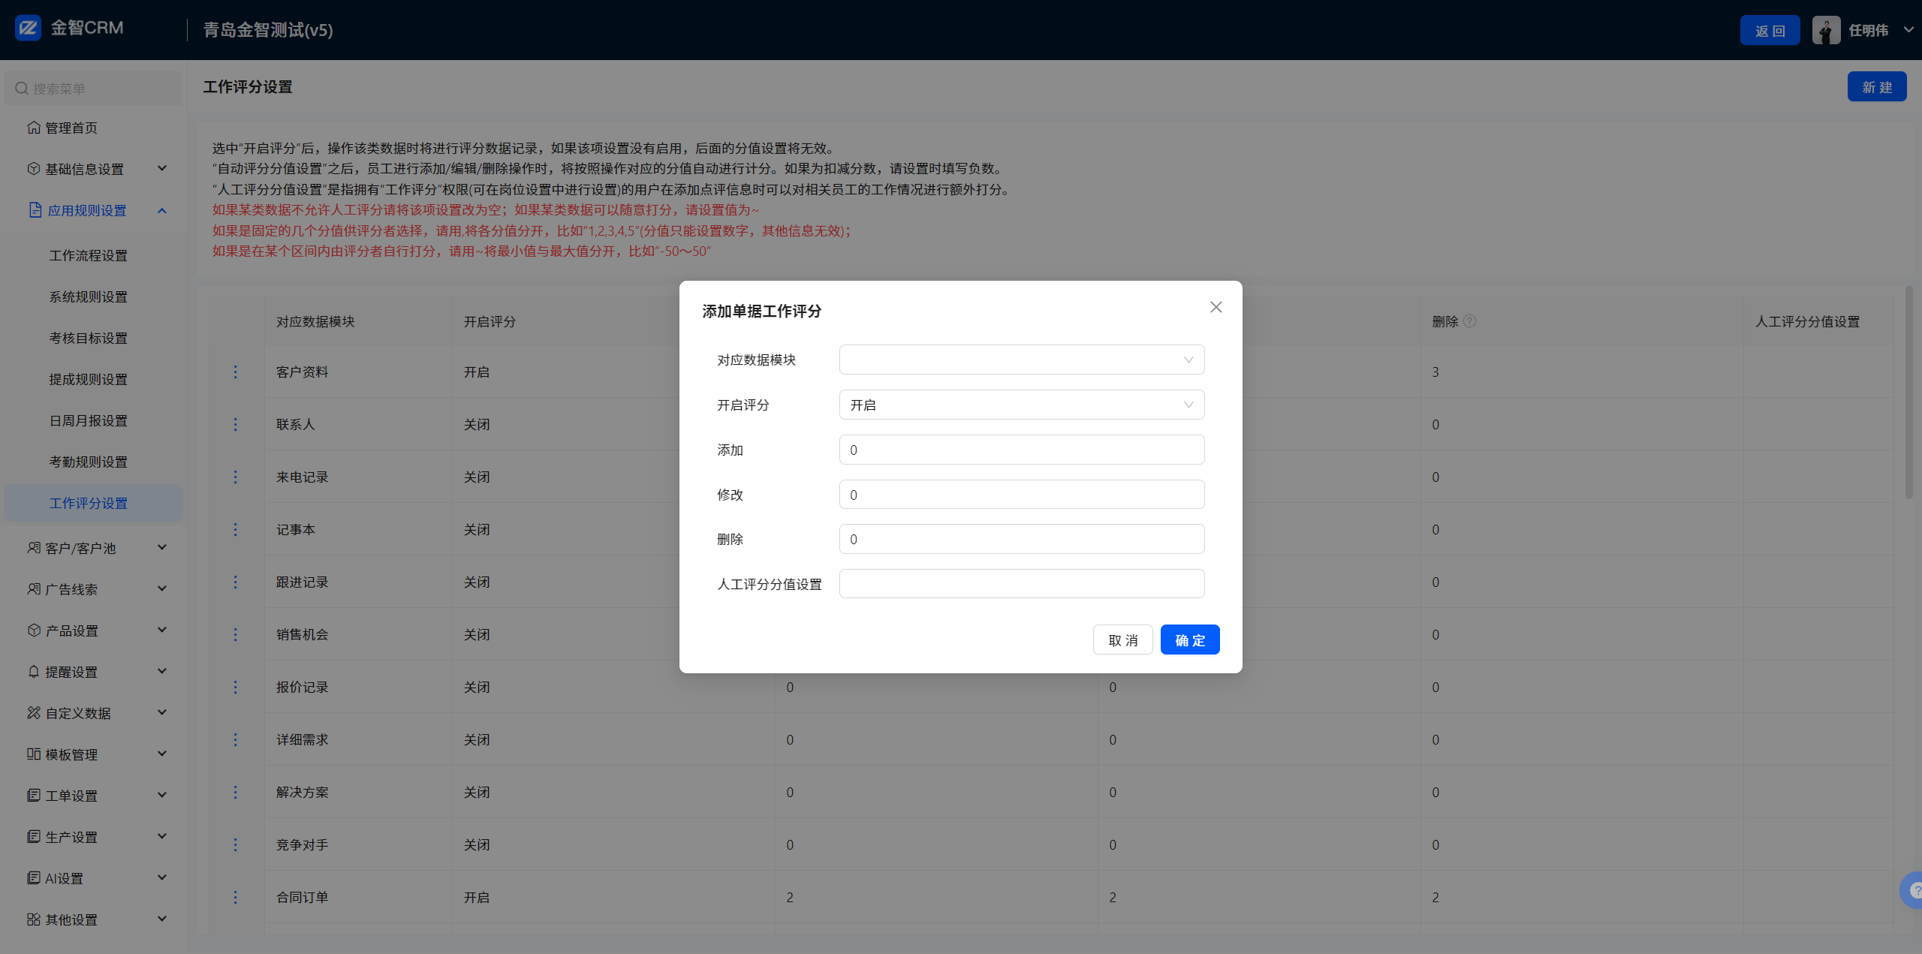
Task: Click the bell icon beside 提醒设置
Action: click(34, 672)
